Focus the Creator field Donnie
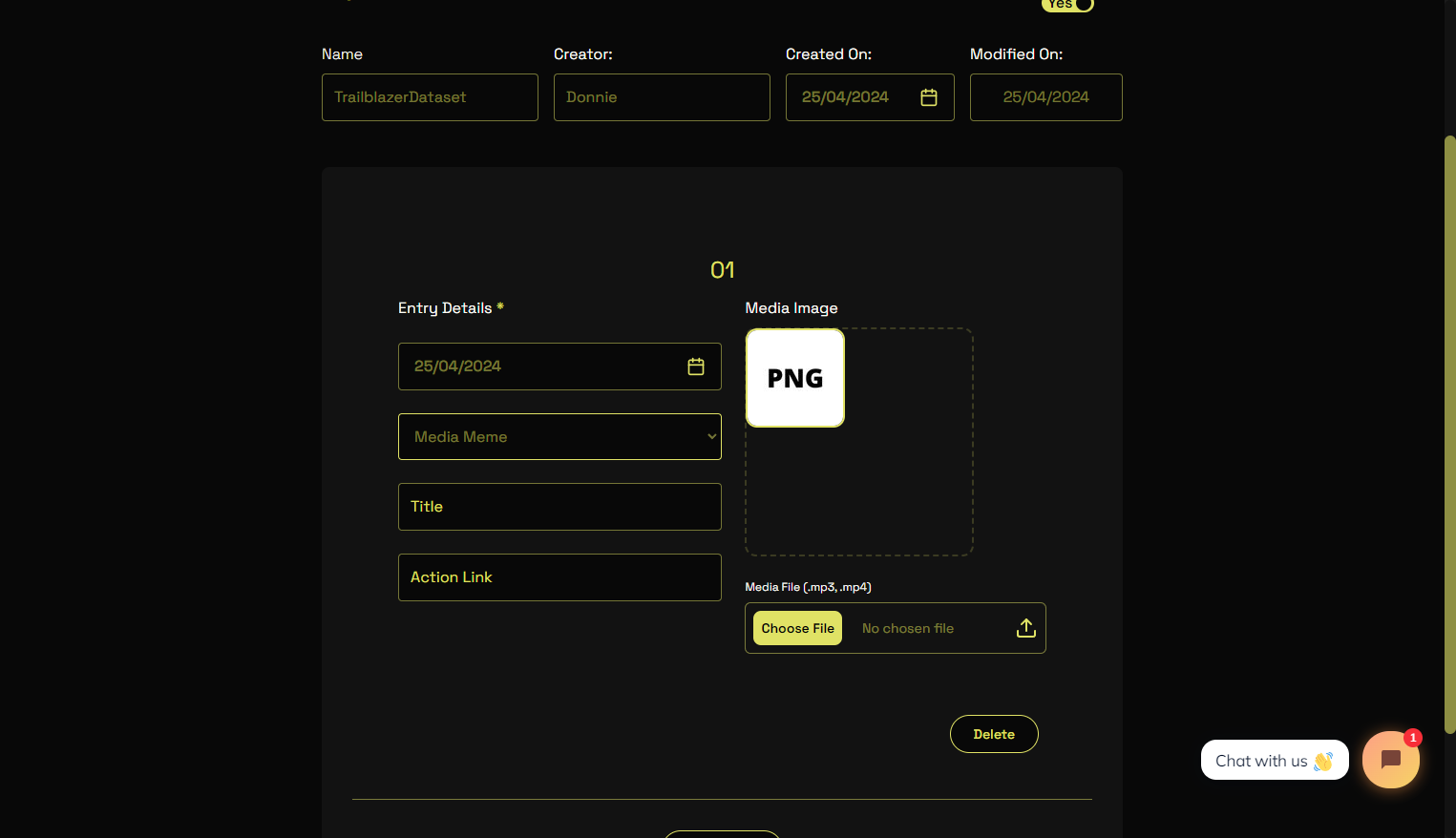Viewport: 1456px width, 838px height. (662, 97)
